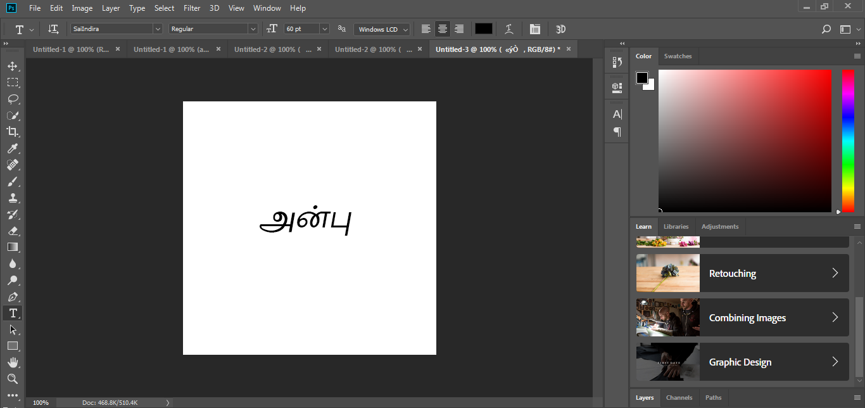Switch to the Libraries tab

[x=676, y=226]
